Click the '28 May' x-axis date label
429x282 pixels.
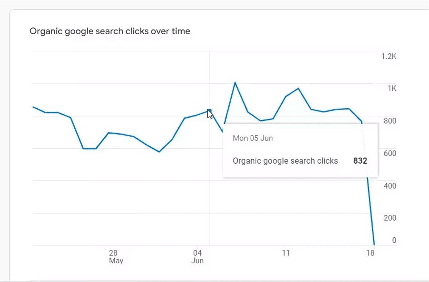115,257
